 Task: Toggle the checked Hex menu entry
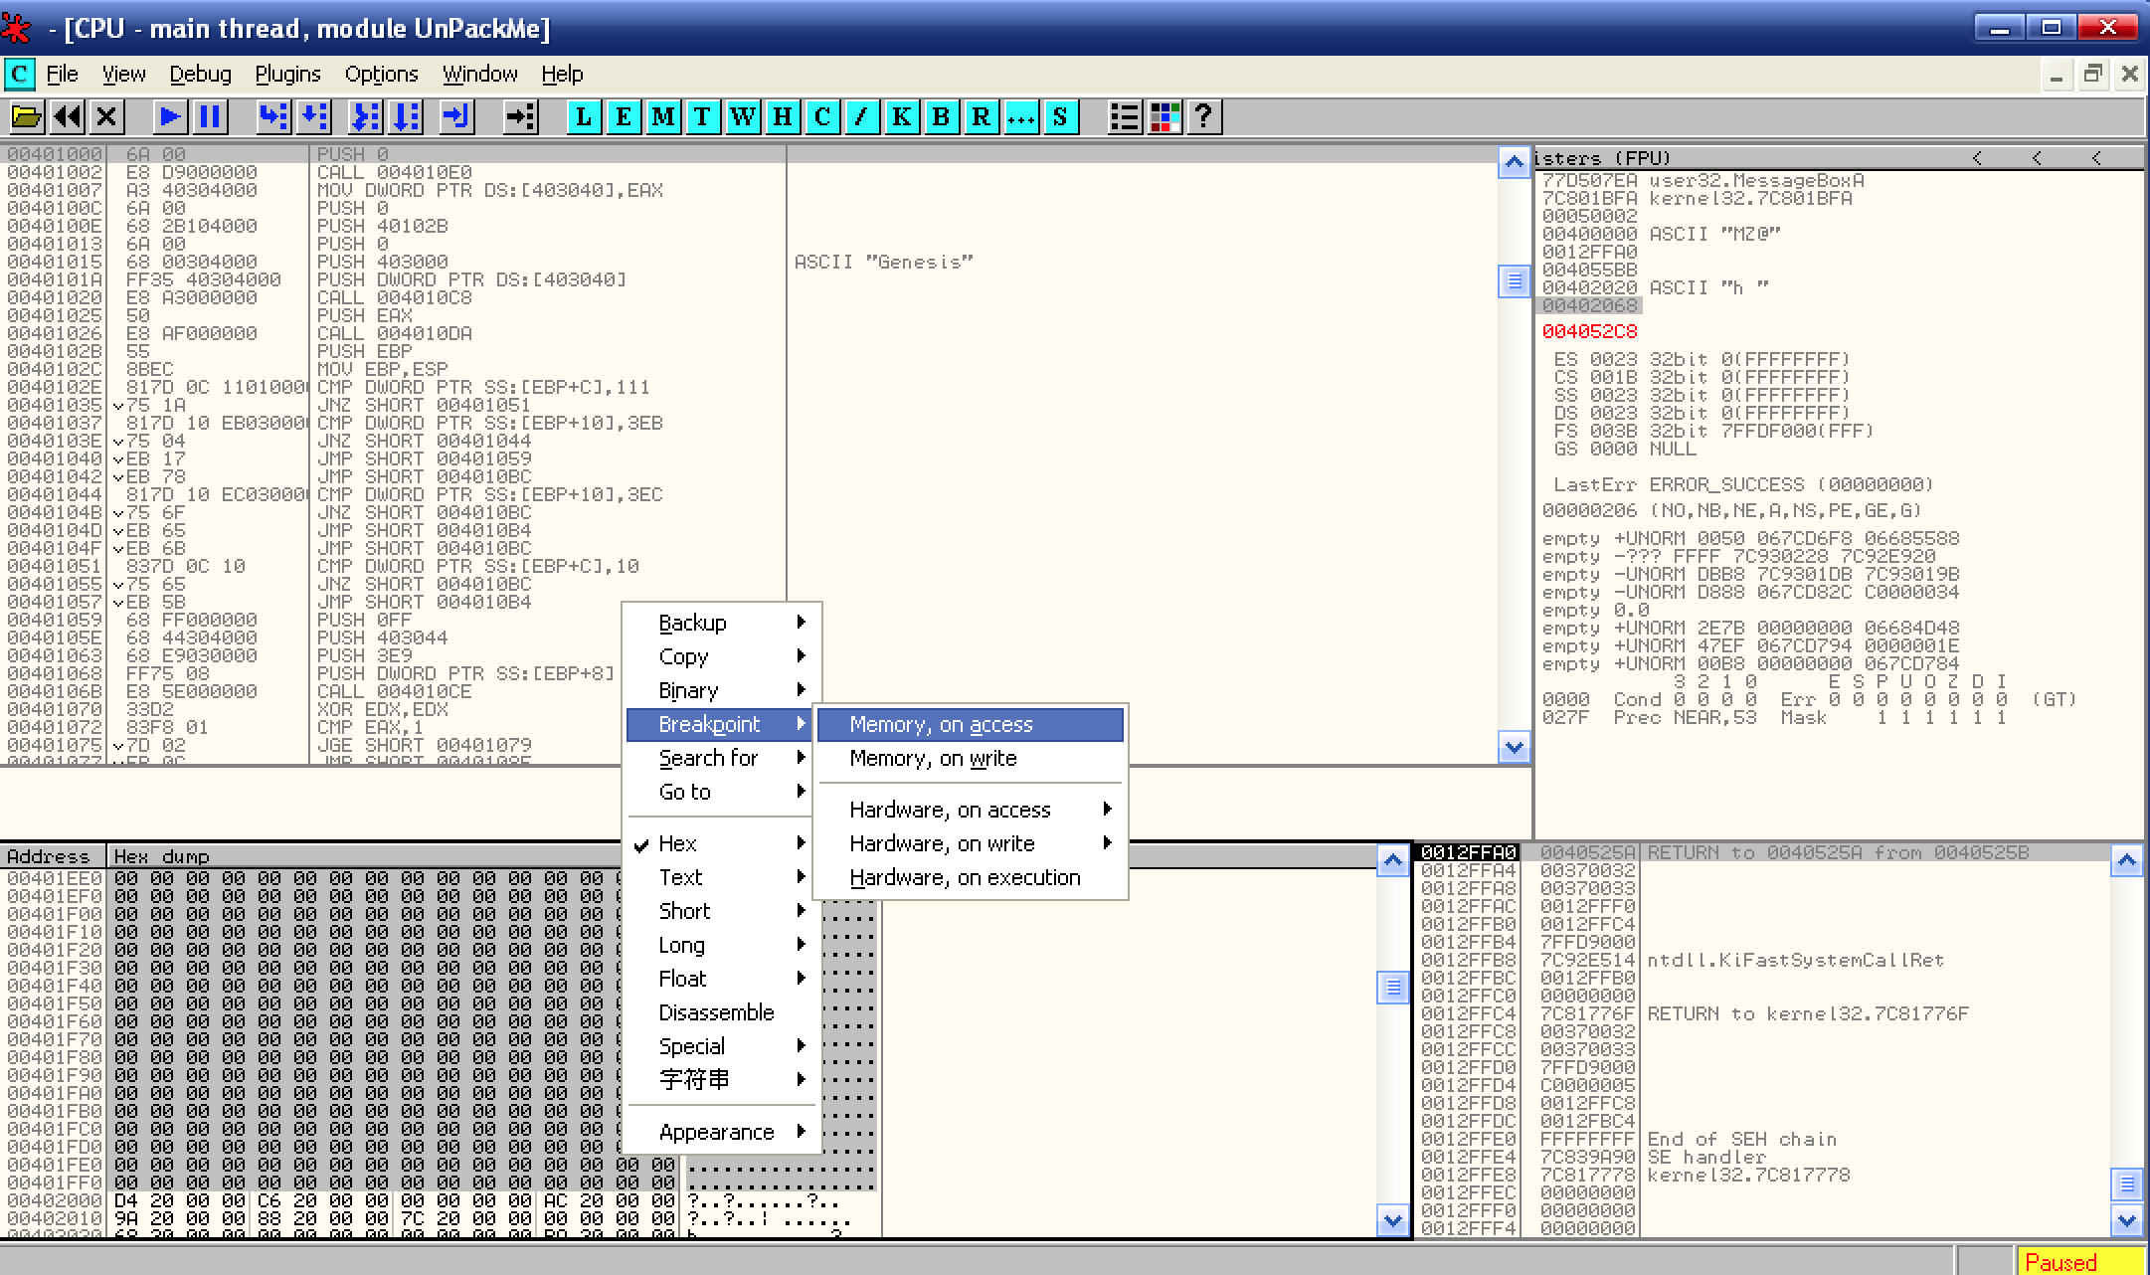[x=678, y=843]
